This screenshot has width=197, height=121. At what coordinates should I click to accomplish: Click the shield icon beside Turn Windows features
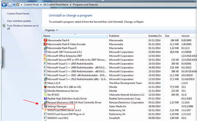(x=4, y=26)
